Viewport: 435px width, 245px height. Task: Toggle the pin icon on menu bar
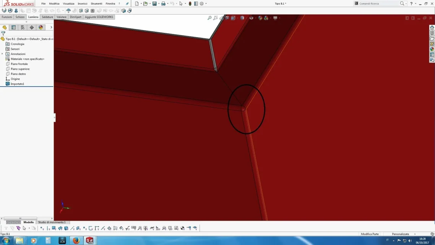coord(127,3)
